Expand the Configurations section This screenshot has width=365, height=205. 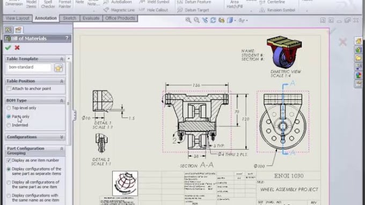coord(61,137)
